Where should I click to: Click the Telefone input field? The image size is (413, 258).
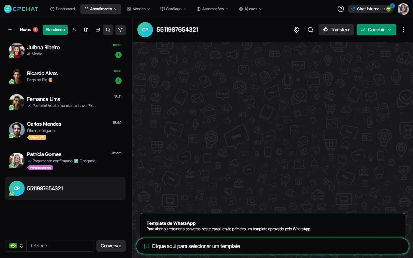click(60, 246)
